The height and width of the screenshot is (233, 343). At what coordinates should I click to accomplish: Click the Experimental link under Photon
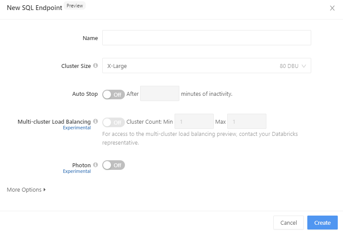coord(77,172)
